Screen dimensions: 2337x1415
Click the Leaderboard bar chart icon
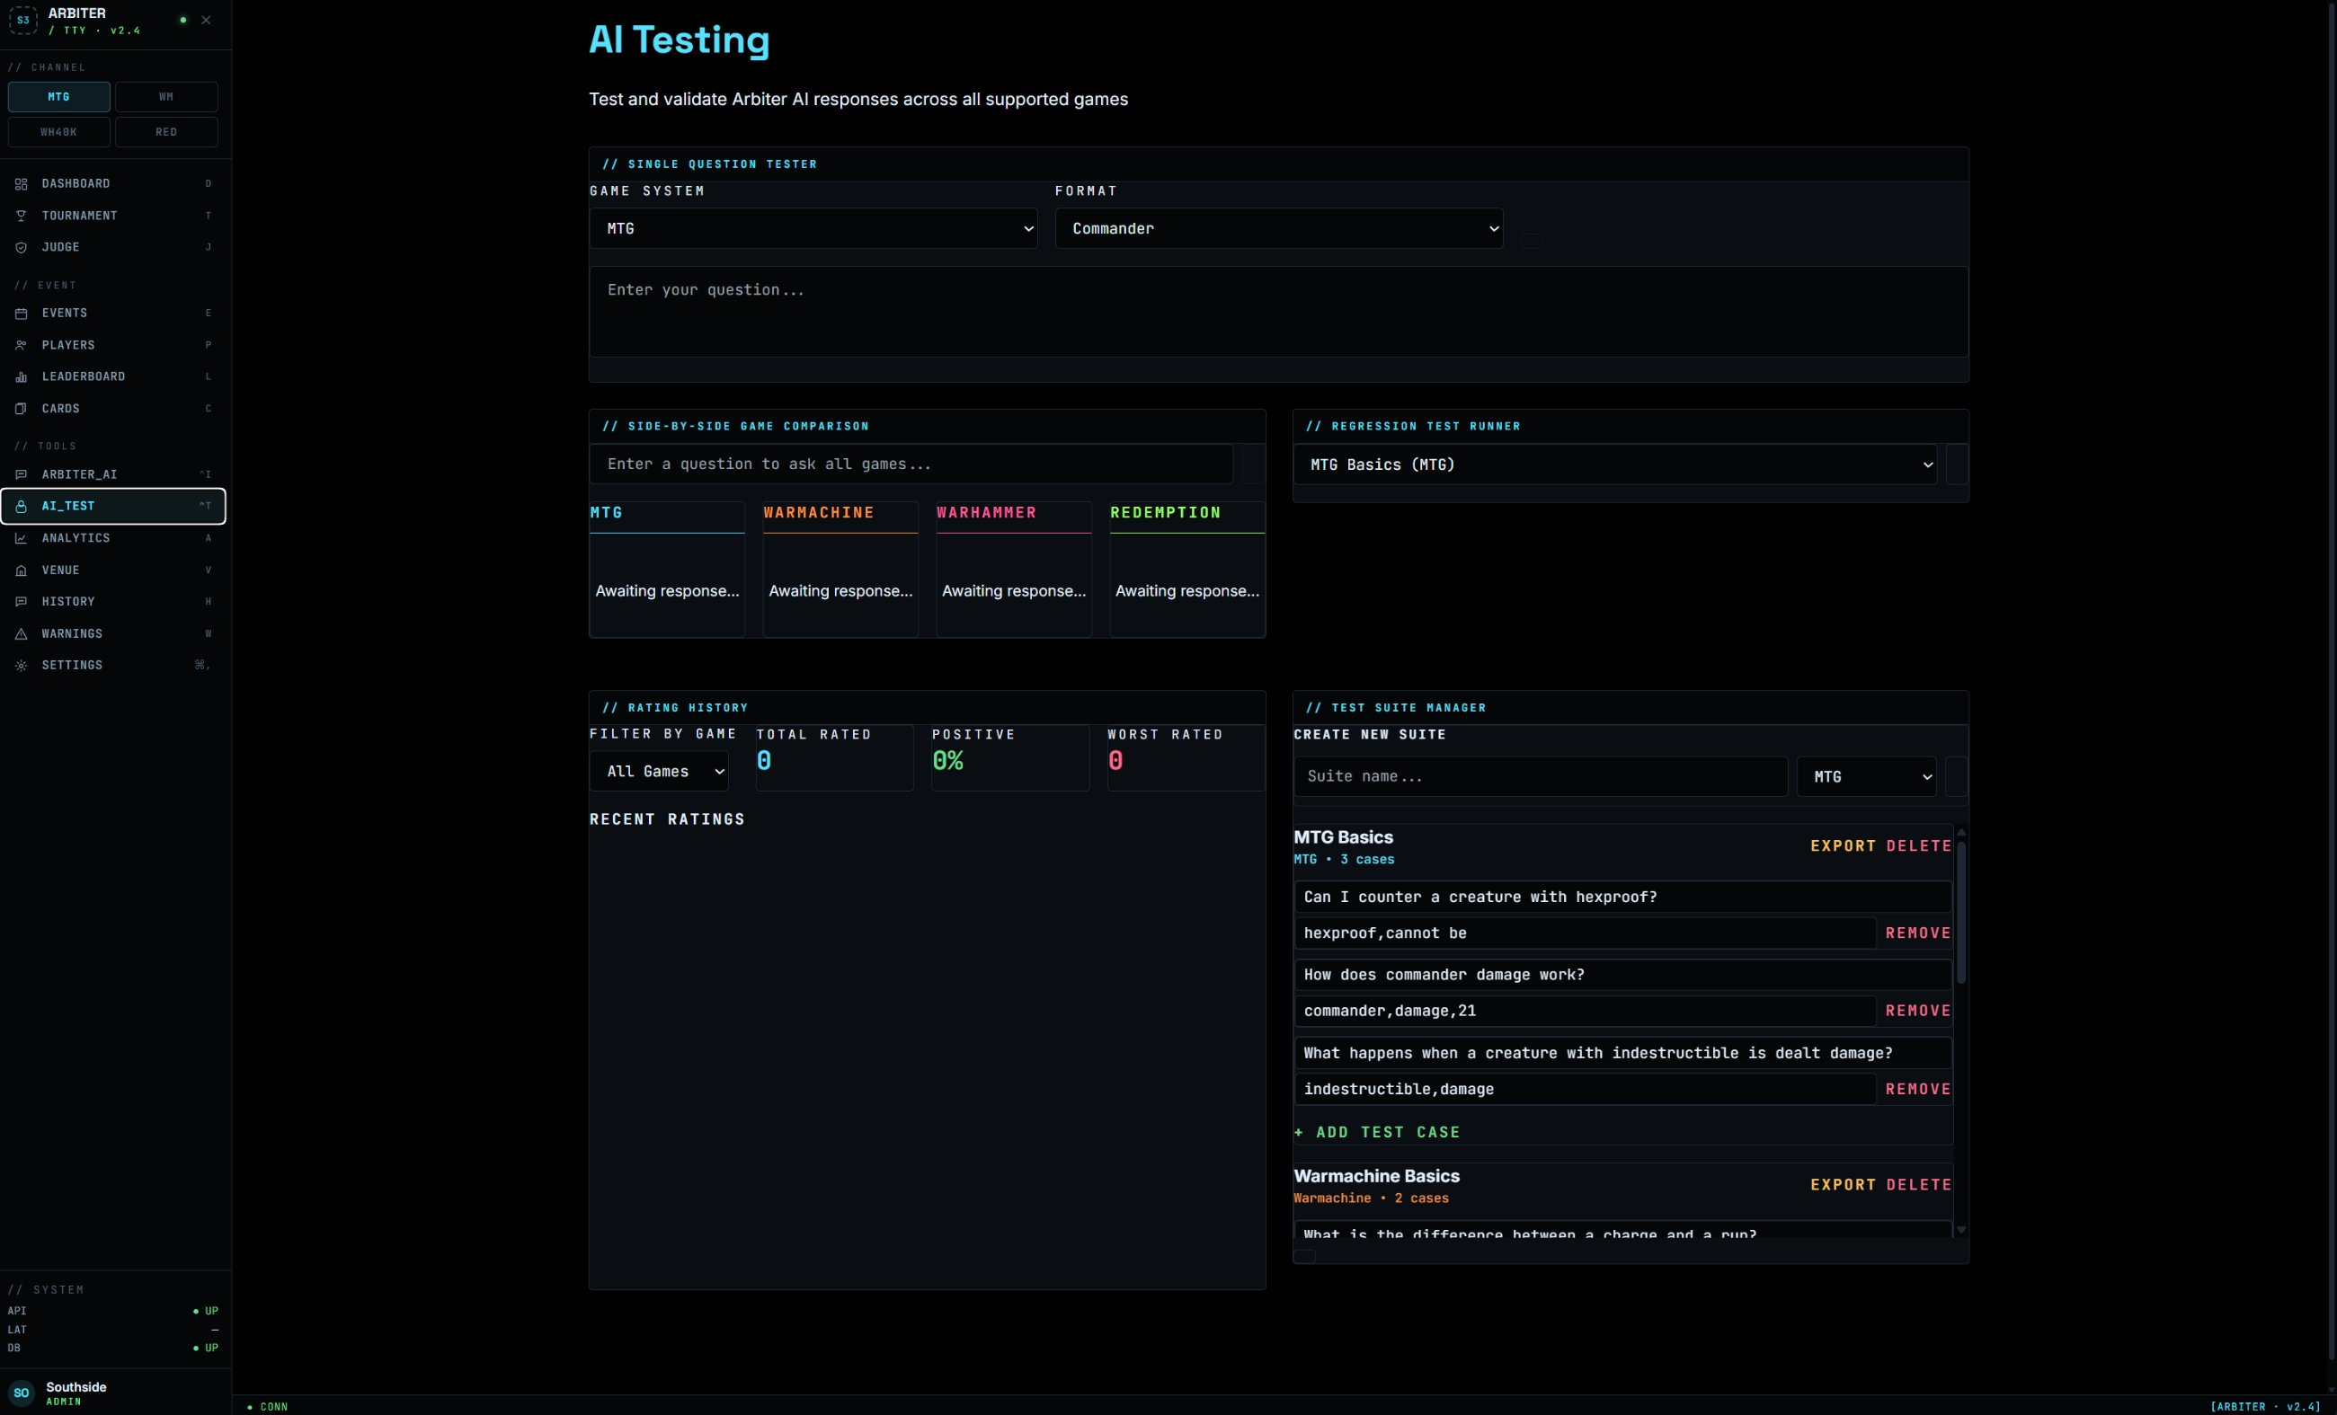(x=21, y=377)
